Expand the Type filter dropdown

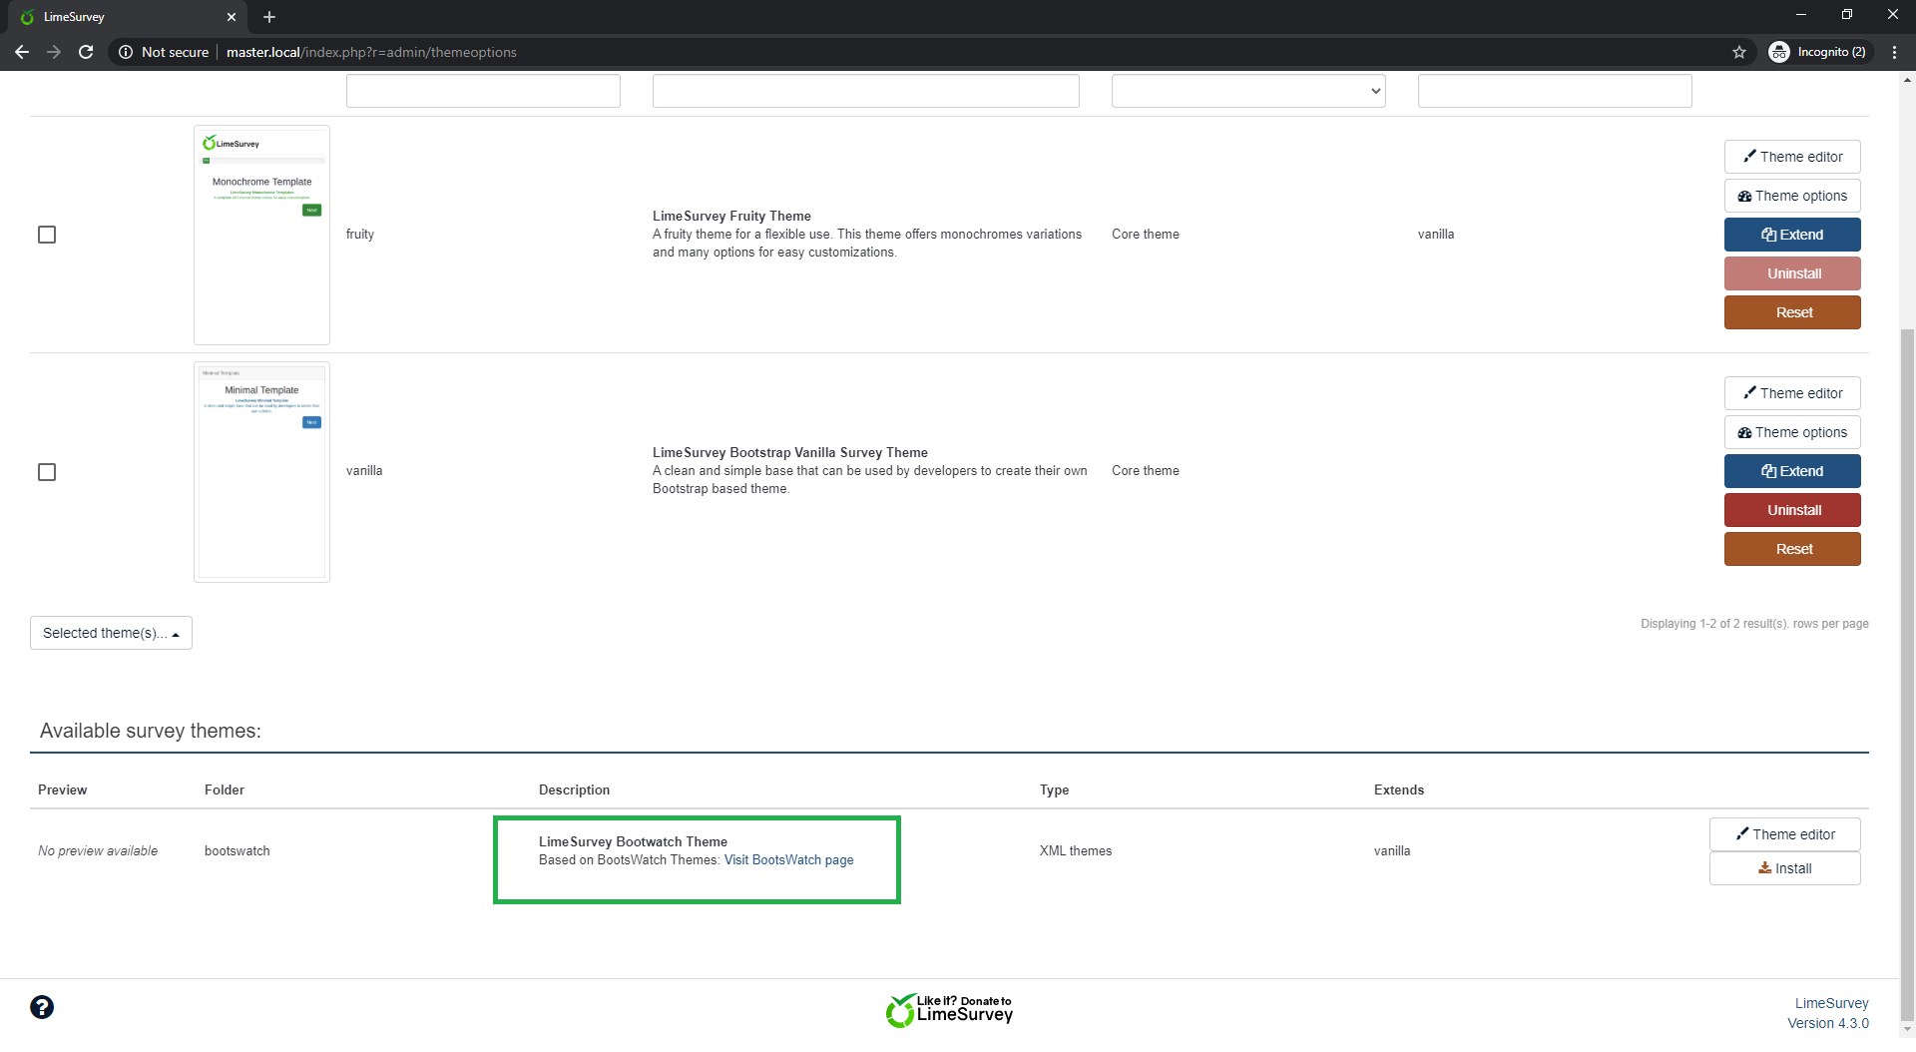[x=1247, y=91]
